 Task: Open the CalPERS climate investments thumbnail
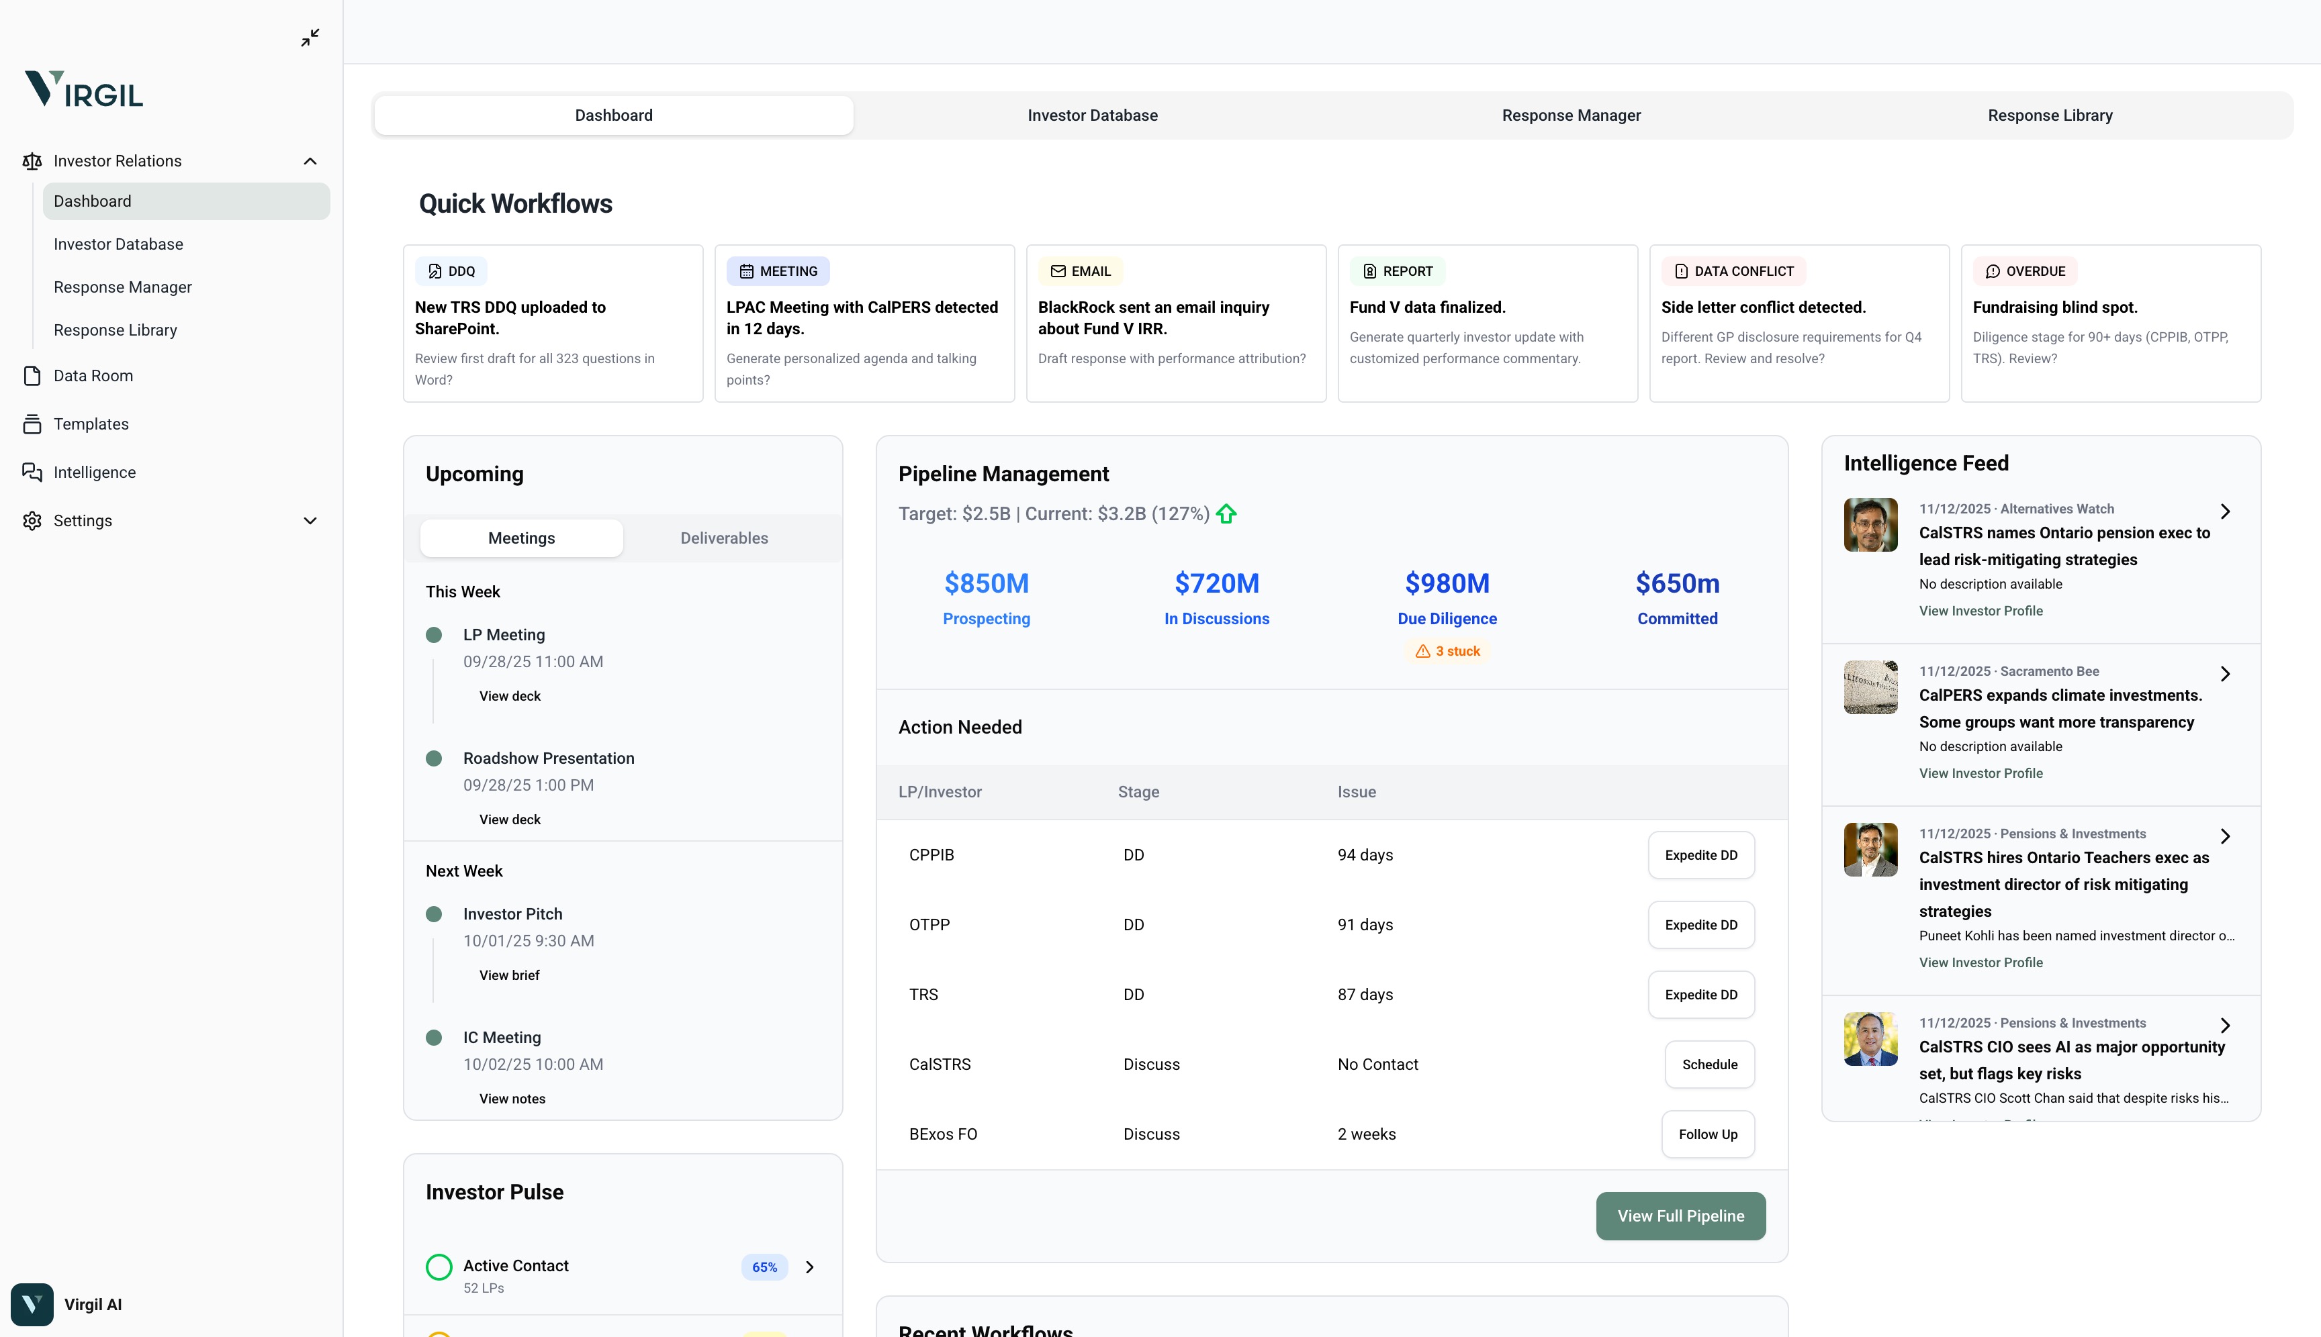pos(1871,688)
